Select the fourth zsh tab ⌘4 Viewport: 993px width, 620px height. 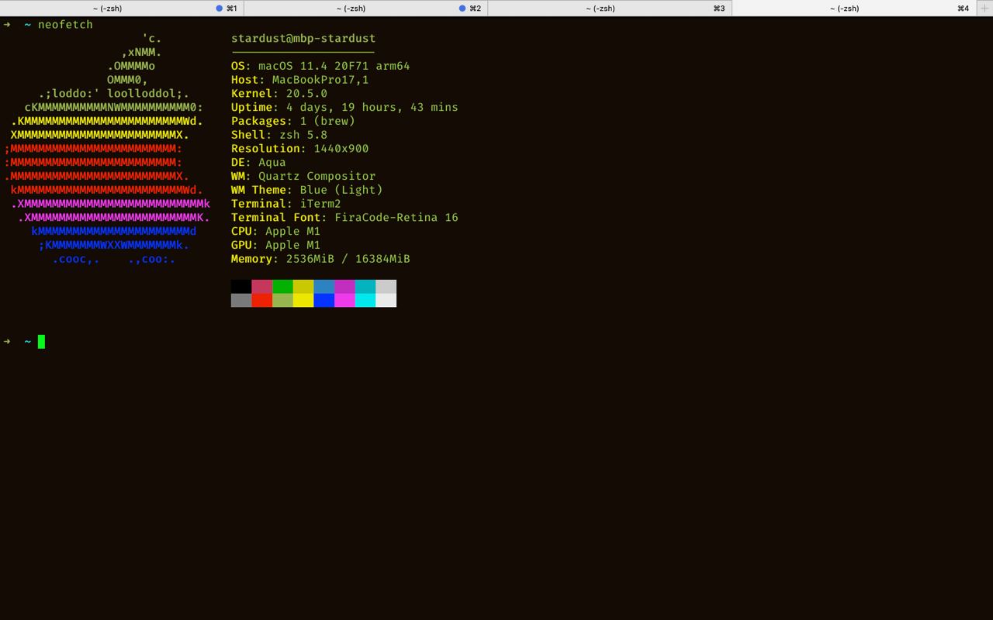pos(853,8)
